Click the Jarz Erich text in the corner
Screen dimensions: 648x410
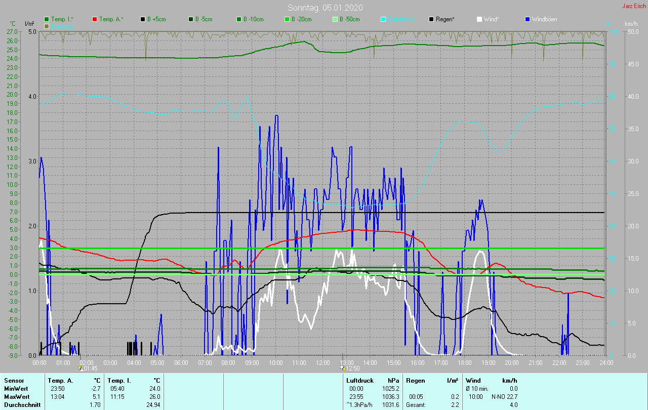pyautogui.click(x=634, y=6)
